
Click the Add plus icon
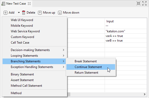click(5, 13)
